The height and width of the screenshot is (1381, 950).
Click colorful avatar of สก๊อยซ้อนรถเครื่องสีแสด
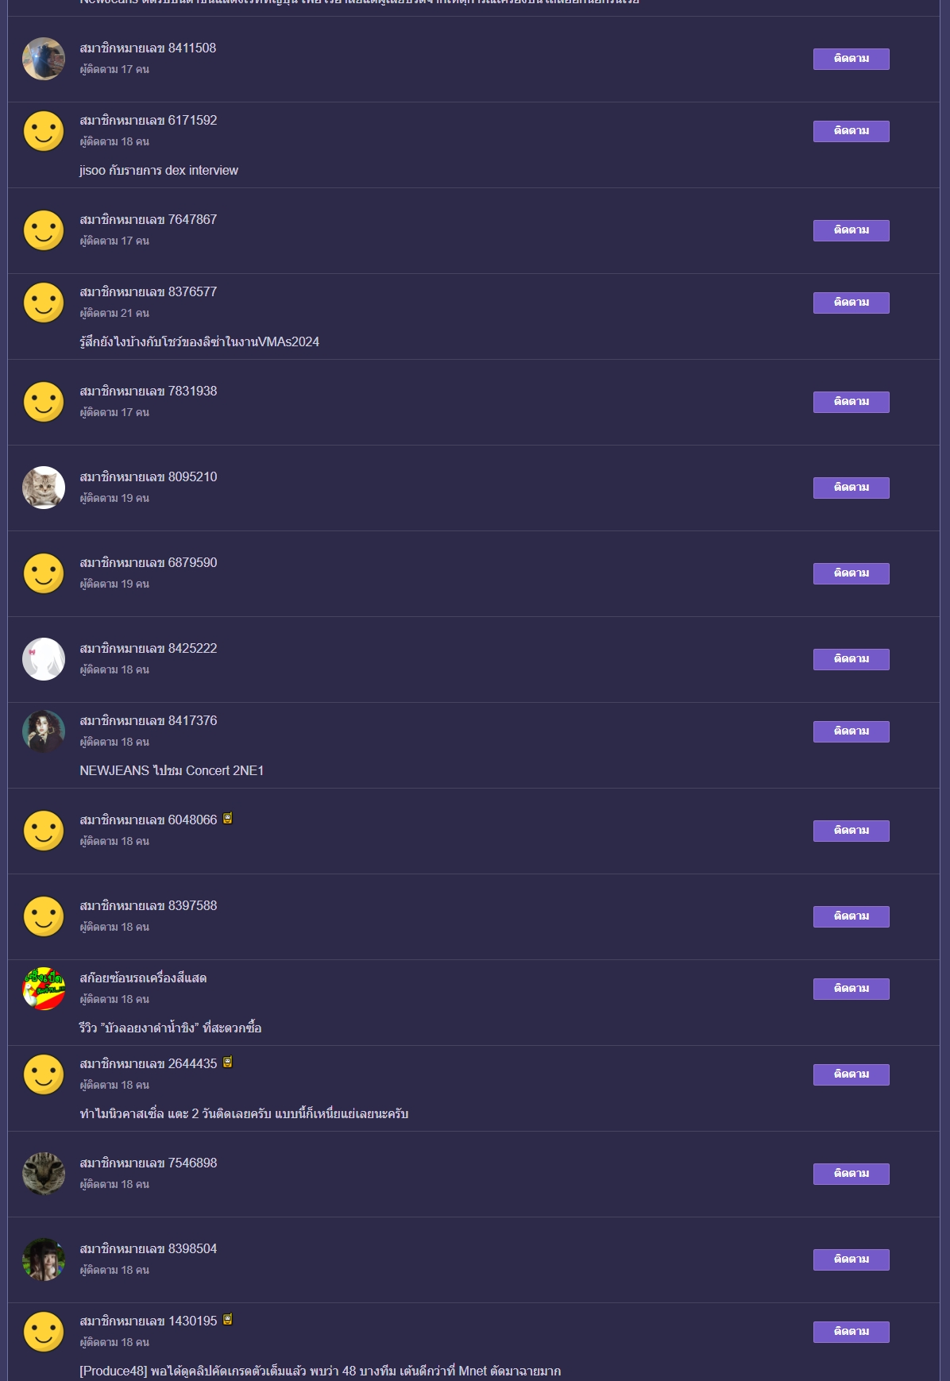(44, 989)
